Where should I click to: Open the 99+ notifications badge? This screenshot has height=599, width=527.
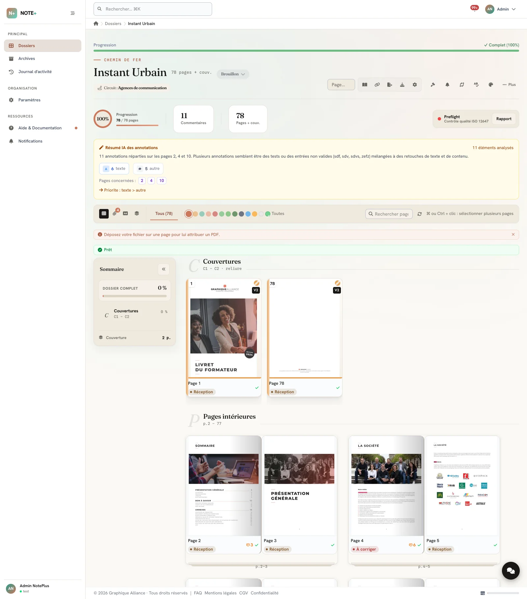474,8
